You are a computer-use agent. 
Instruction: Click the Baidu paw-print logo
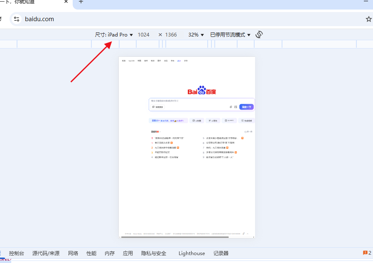tap(201, 88)
